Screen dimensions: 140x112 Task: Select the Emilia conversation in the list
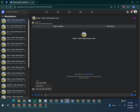click(14, 21)
